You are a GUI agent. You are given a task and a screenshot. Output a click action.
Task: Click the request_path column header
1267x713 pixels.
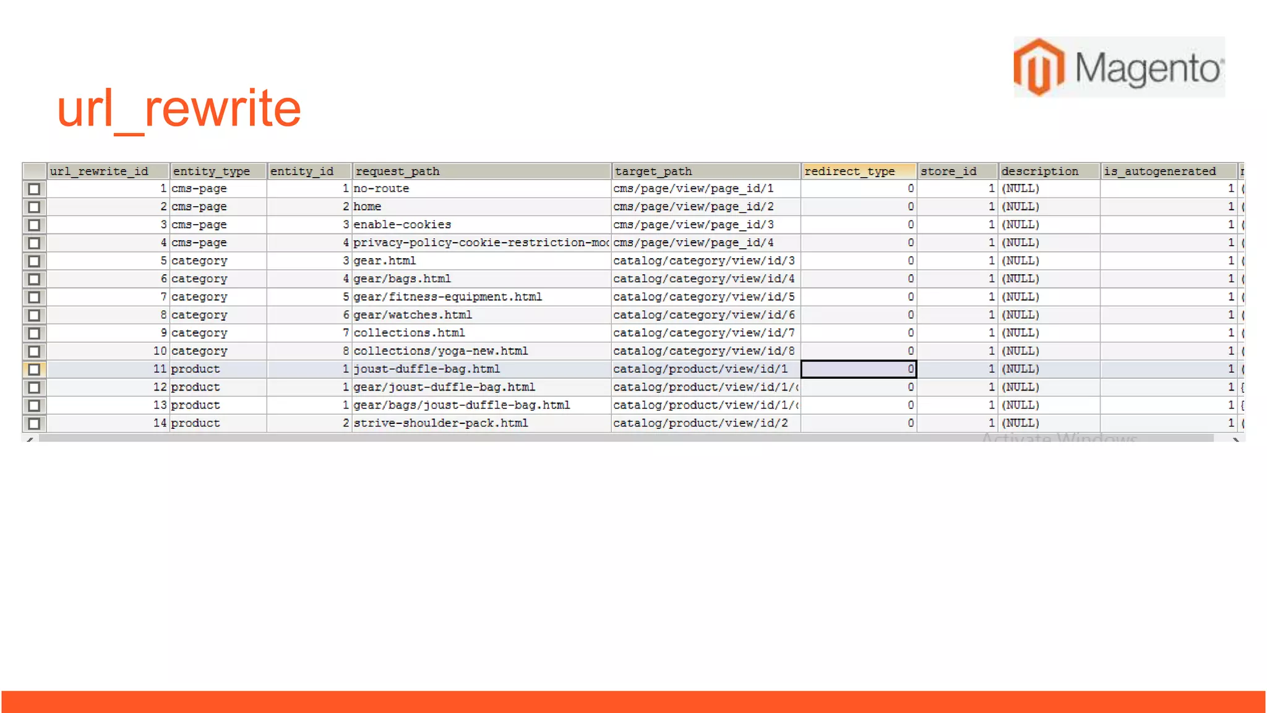482,171
